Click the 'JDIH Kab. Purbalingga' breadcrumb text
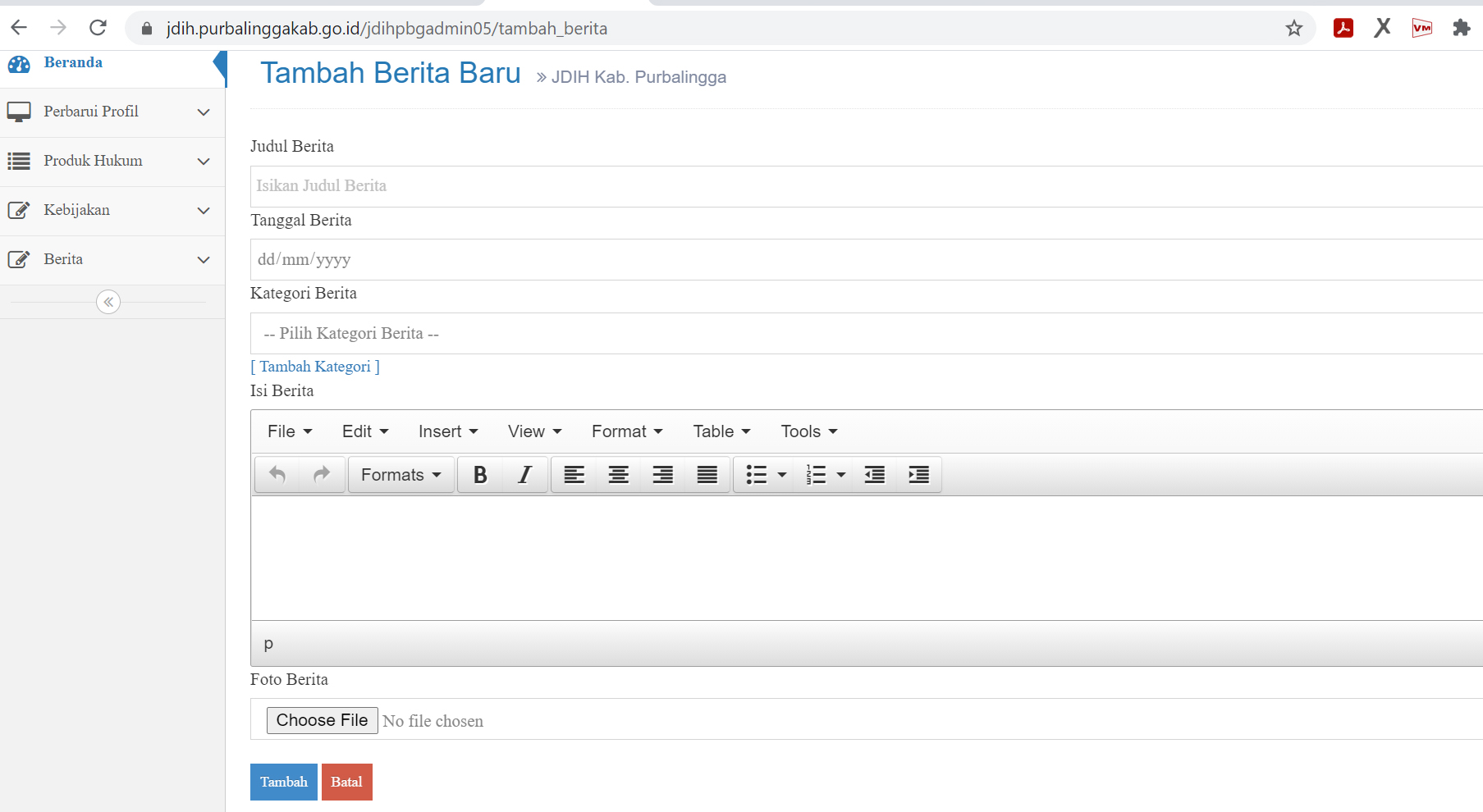1483x812 pixels. [639, 77]
